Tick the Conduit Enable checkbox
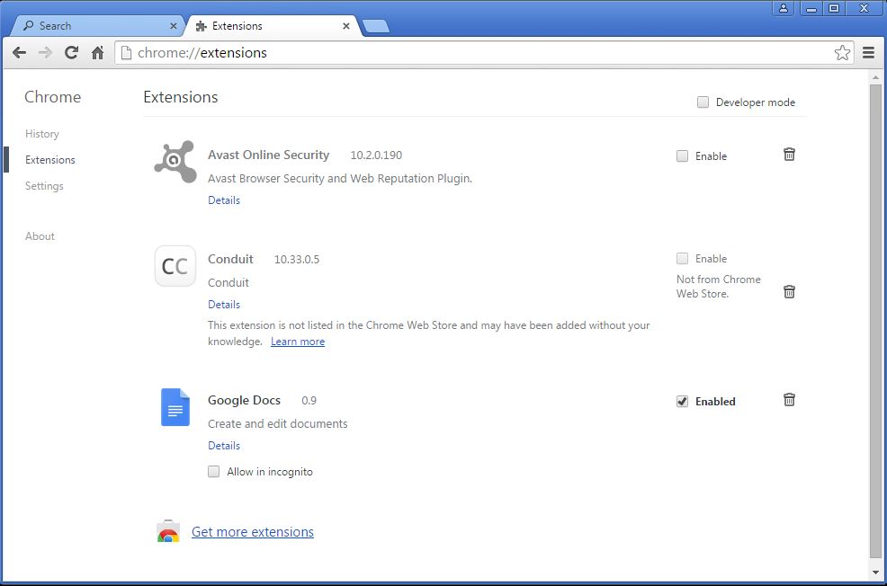 point(682,258)
